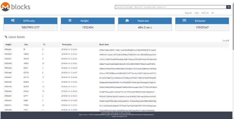Viewport: 234px width, 119px height.
Task: Click timestamp in row 1552446
Action: tap(69, 82)
